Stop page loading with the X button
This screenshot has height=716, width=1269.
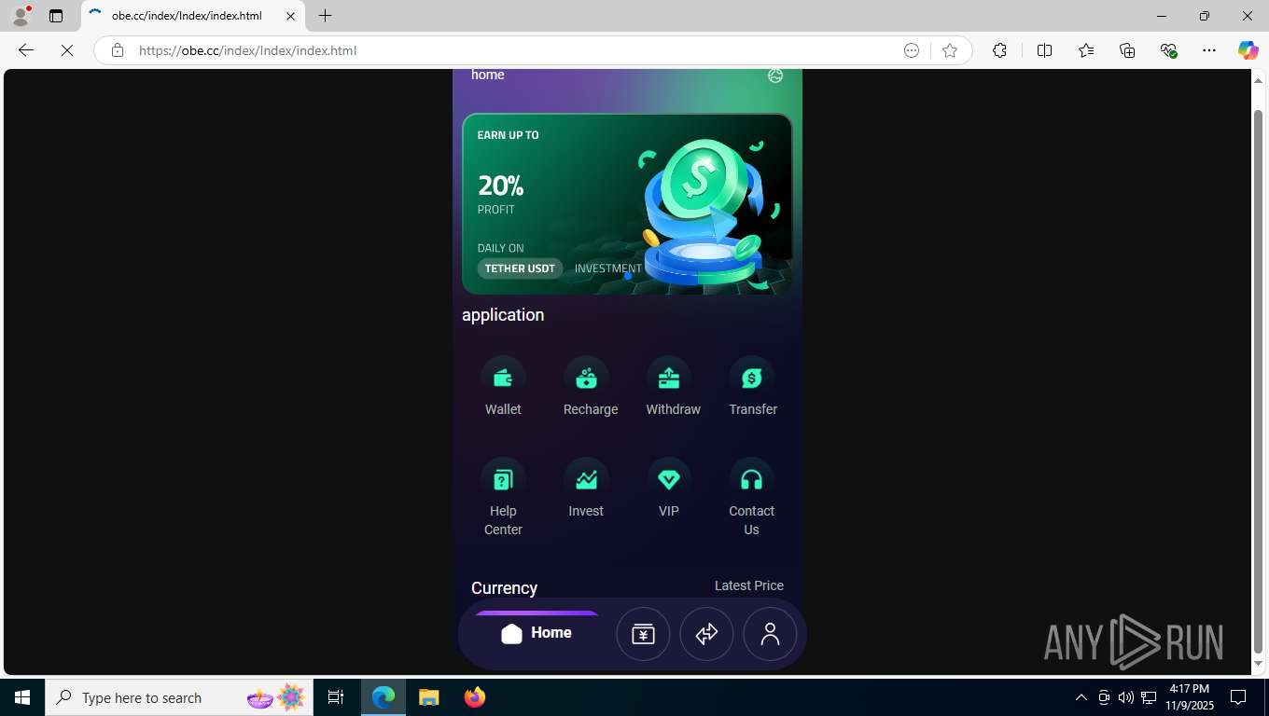click(67, 50)
